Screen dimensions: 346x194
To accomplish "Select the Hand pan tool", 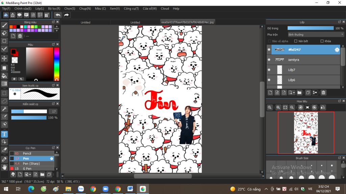I will point(4,167).
